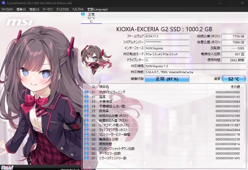Select the 予備領域 (しきい値) attribute name
248x170 pixels.
tap(112, 106)
